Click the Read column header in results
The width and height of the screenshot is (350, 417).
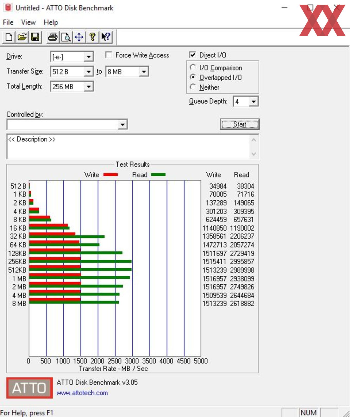coord(241,175)
